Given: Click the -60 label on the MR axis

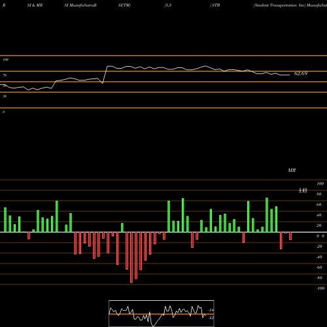Looking at the screenshot, I should click(319, 267).
